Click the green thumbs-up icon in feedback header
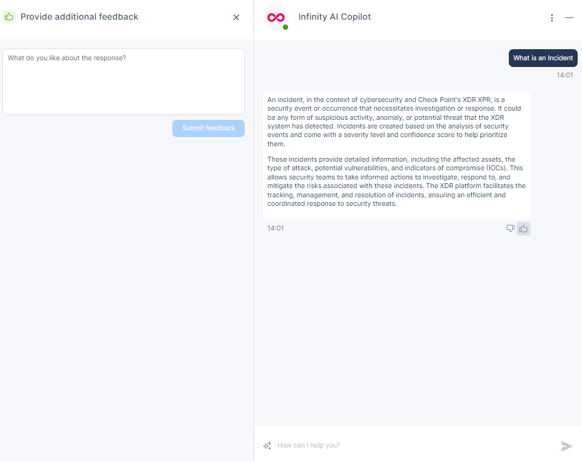 [x=9, y=17]
